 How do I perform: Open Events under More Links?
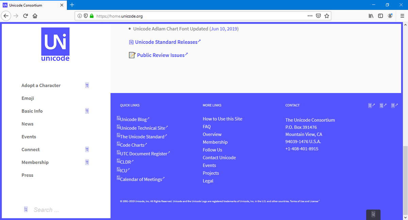(x=209, y=165)
